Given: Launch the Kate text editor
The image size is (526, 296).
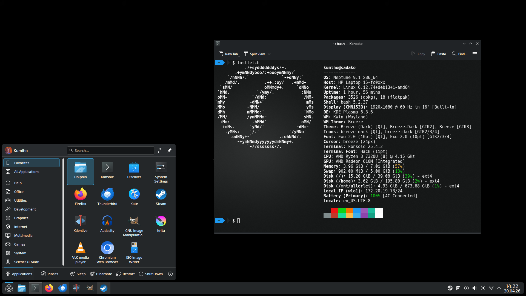Looking at the screenshot, I should pos(134,198).
